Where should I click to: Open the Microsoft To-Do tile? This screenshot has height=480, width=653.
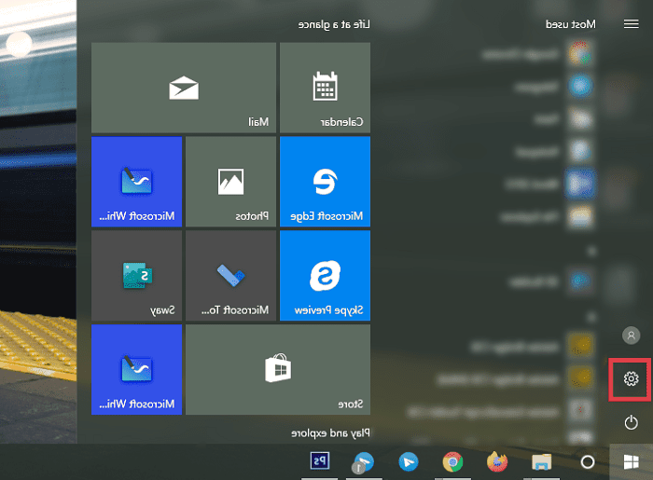(x=230, y=275)
